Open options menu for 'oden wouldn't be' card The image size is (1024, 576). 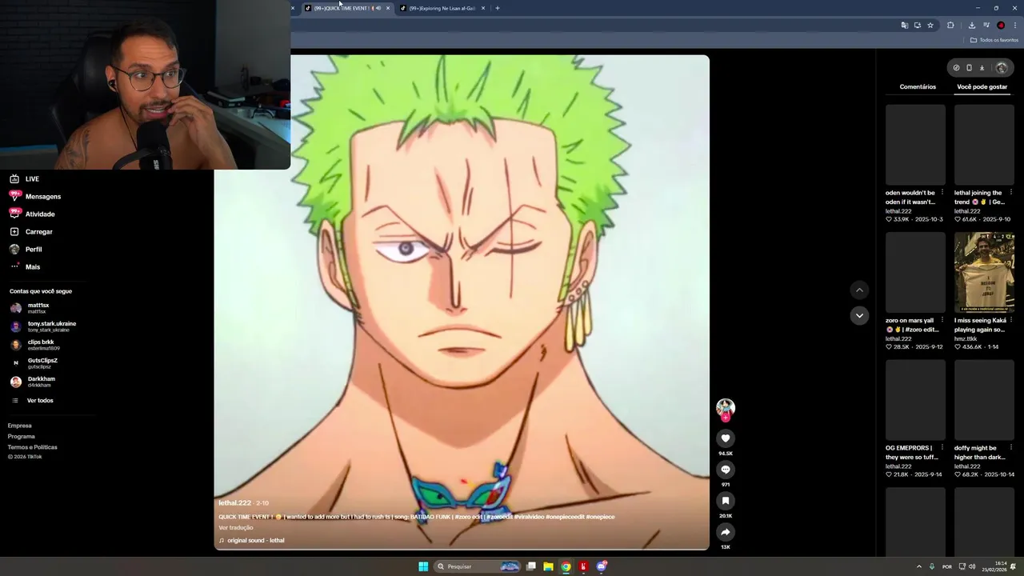942,193
